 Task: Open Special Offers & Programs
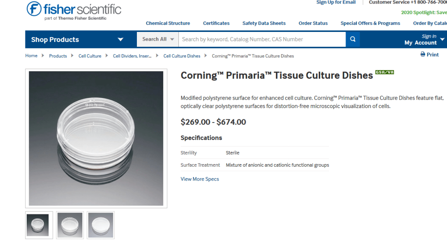[370, 23]
